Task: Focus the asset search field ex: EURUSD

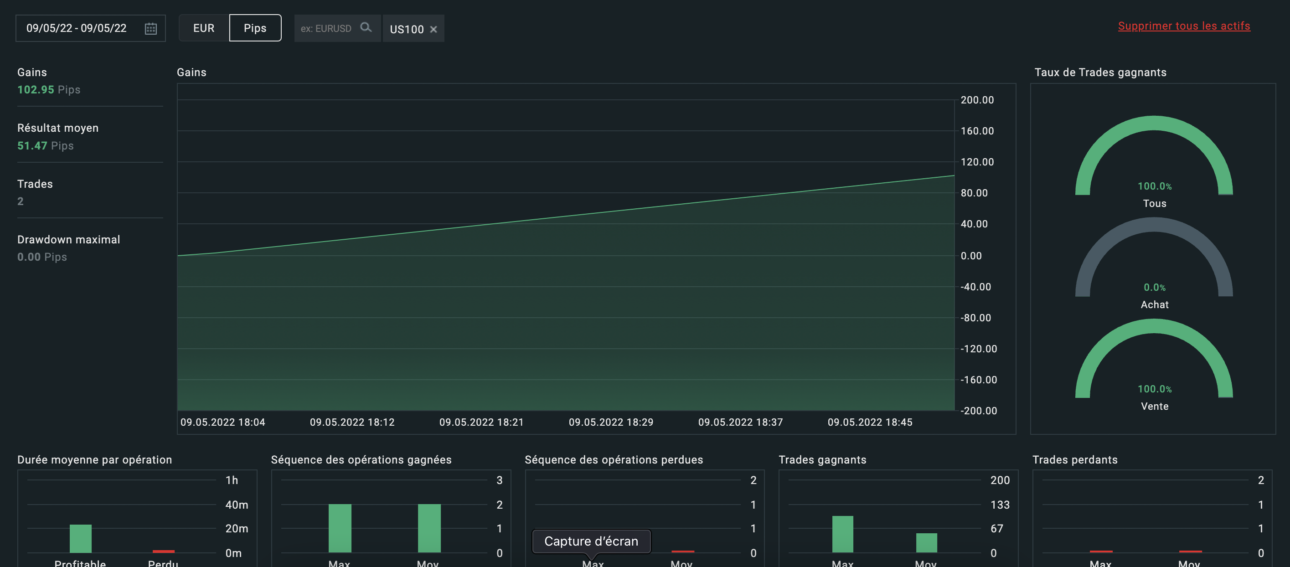Action: coord(326,29)
